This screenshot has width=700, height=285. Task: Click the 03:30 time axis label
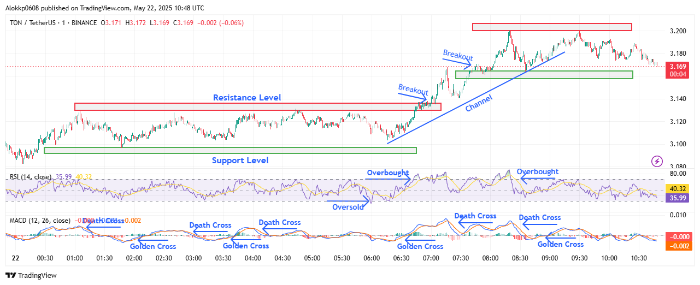click(x=223, y=258)
